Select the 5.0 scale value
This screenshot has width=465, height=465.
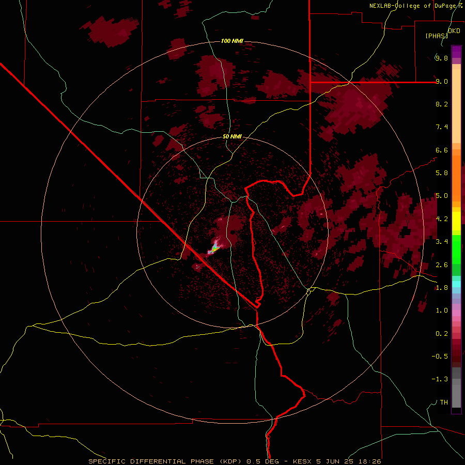[442, 196]
